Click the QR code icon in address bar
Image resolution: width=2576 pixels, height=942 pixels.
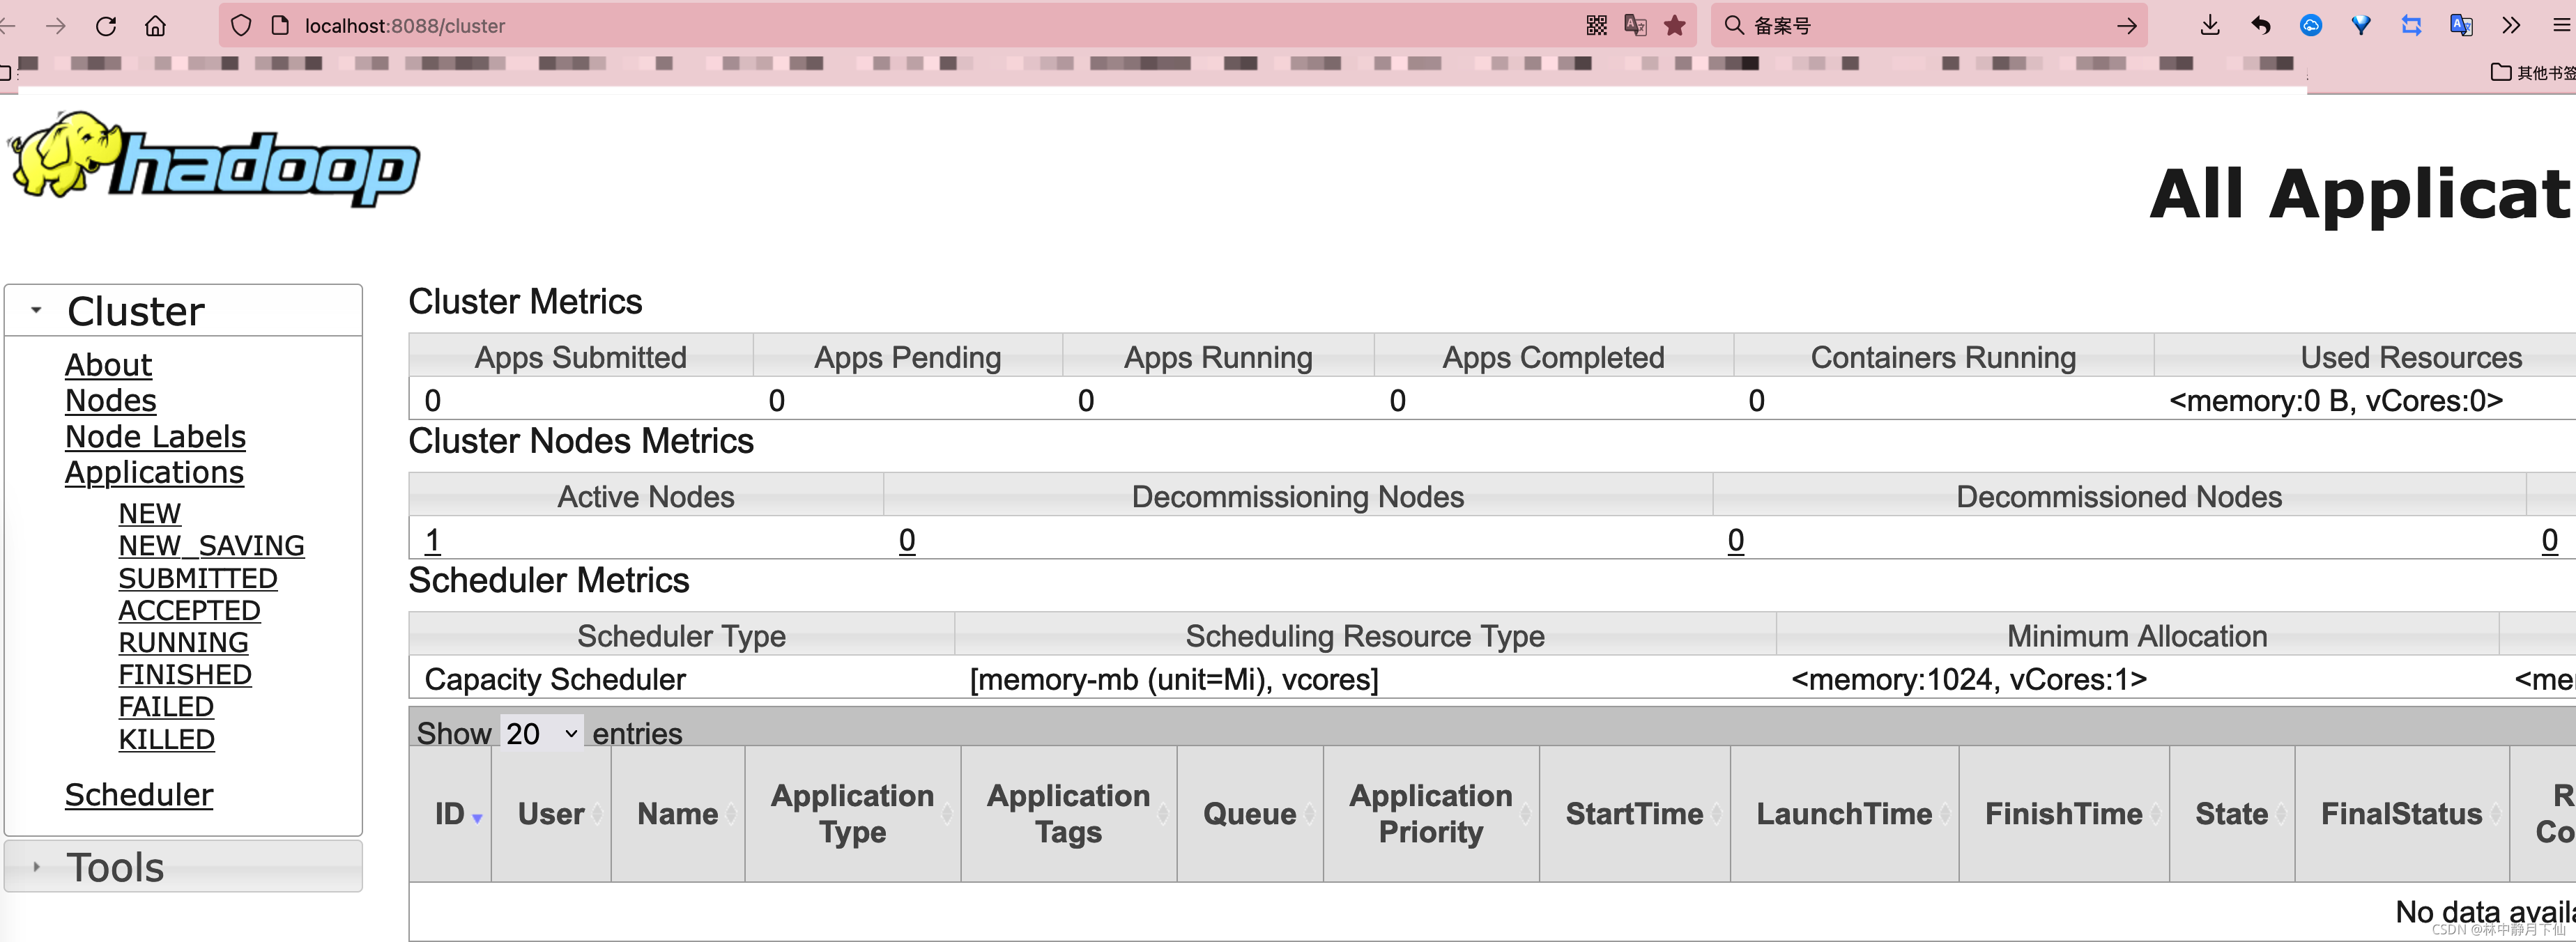1596,26
